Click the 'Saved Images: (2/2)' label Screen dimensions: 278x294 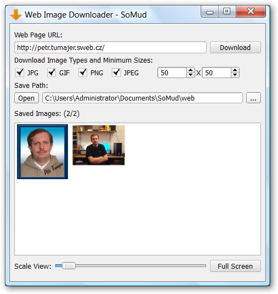pyautogui.click(x=47, y=114)
